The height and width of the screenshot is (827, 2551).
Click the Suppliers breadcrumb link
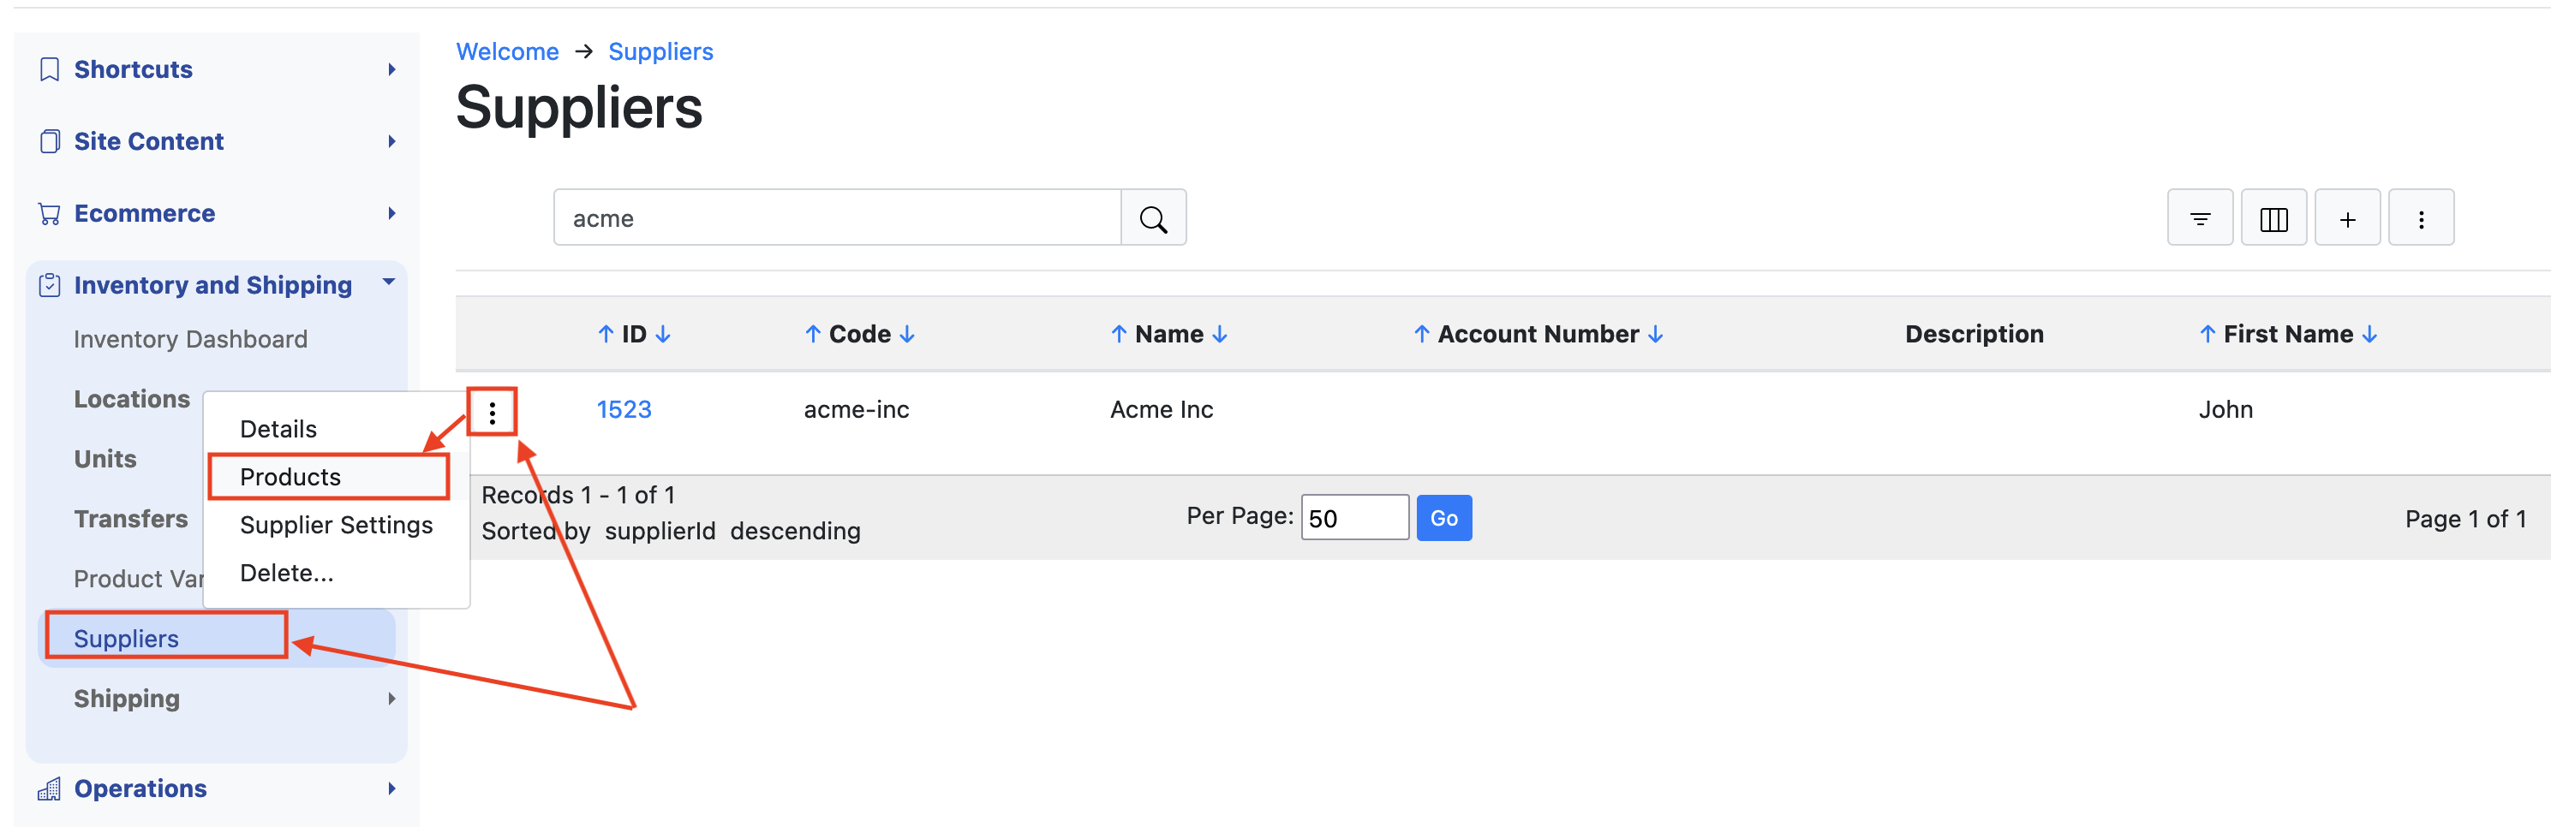point(660,51)
